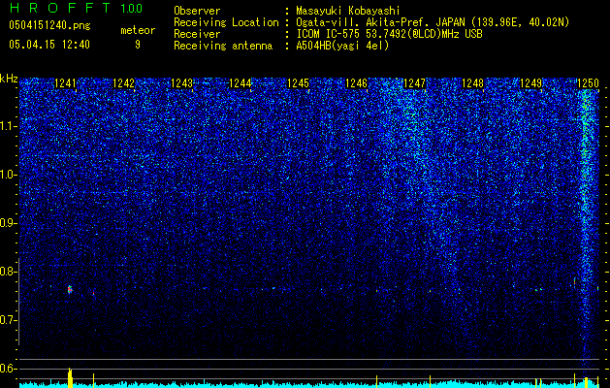Select location text Ogata-vill. Akita-Pref. JAPAN

(380, 22)
